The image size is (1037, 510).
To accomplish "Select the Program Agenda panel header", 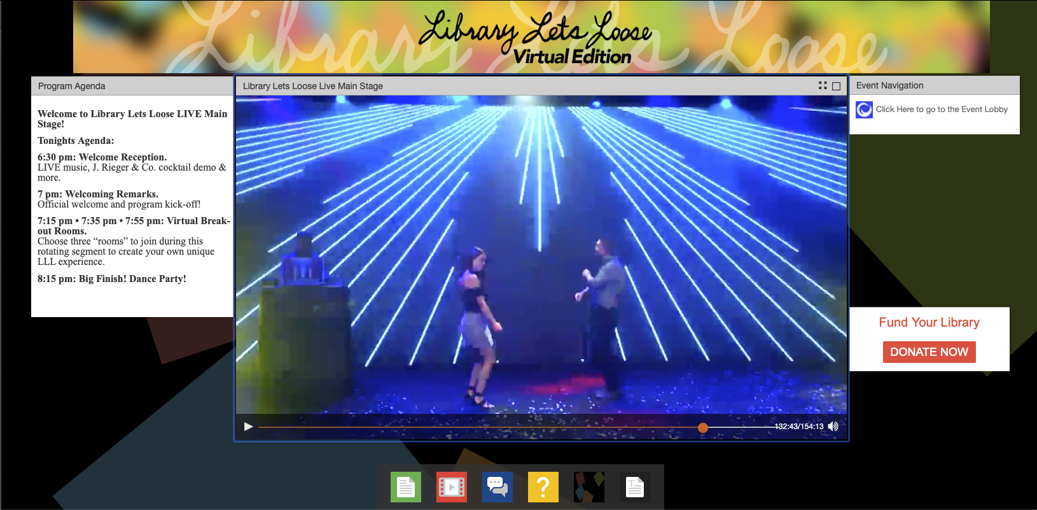I will pos(132,86).
